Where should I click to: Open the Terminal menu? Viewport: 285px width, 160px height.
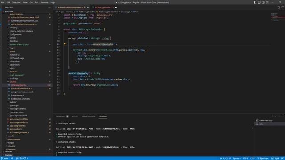pos(45,2)
